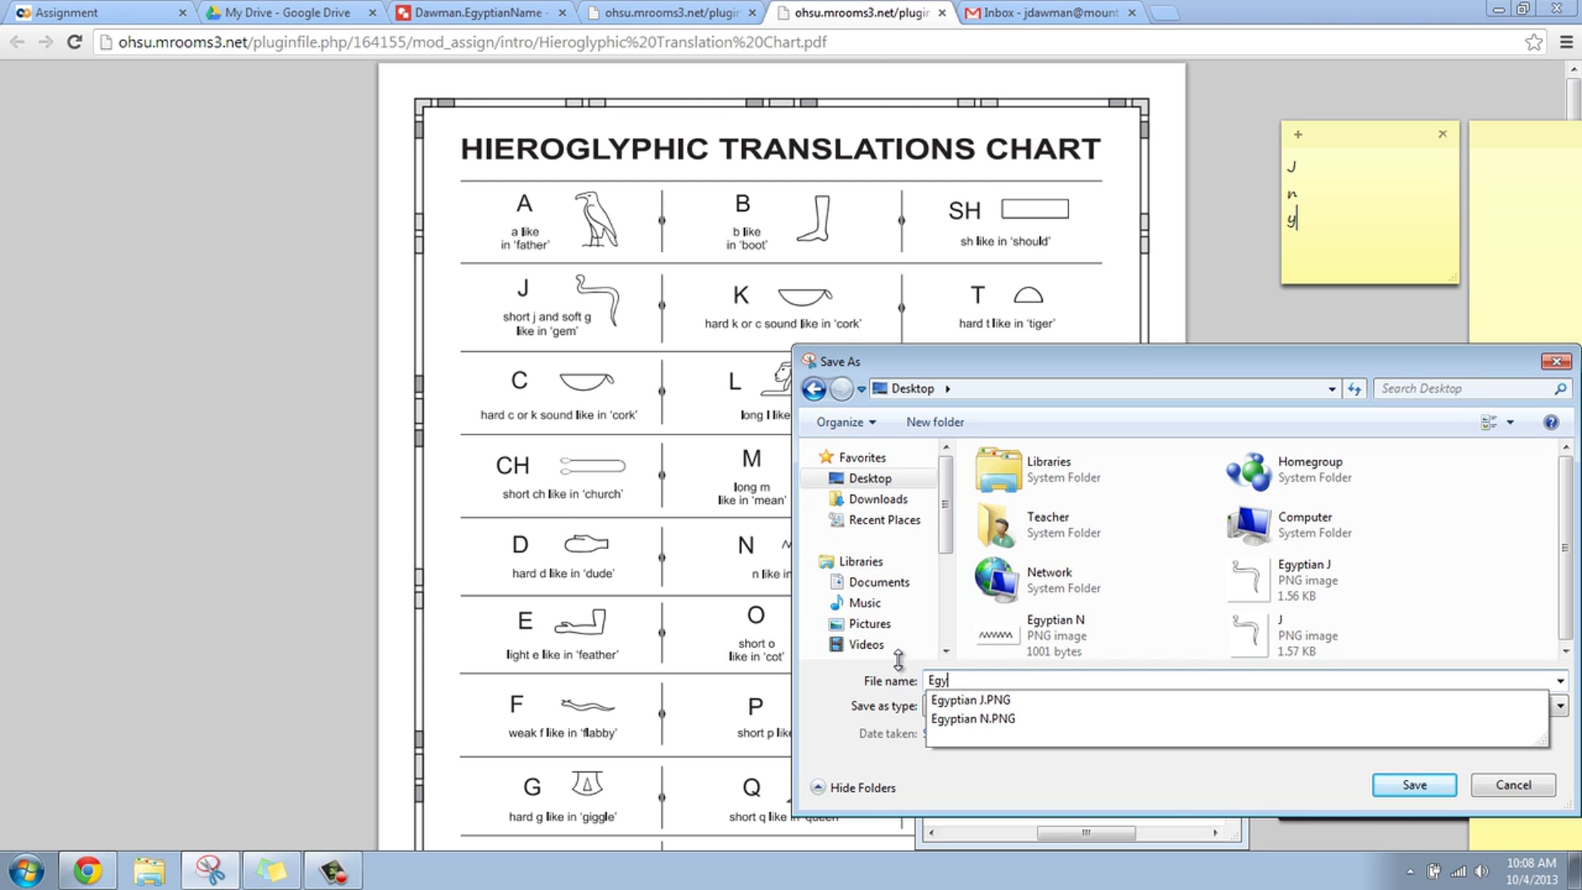
Task: Select Egyptian N.PNG from autocomplete list
Action: pyautogui.click(x=973, y=719)
